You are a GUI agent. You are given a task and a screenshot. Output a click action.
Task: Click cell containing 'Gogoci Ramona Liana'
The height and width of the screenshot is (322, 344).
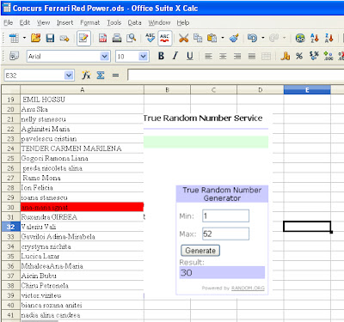(82, 158)
